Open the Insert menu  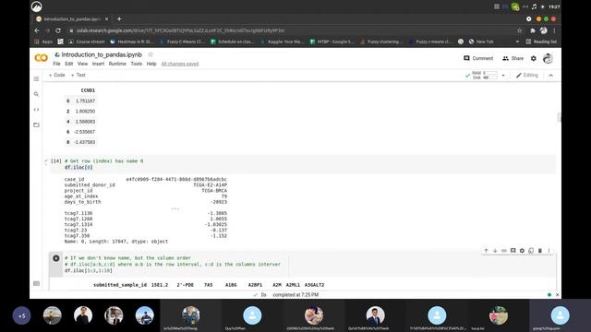[x=98, y=64]
